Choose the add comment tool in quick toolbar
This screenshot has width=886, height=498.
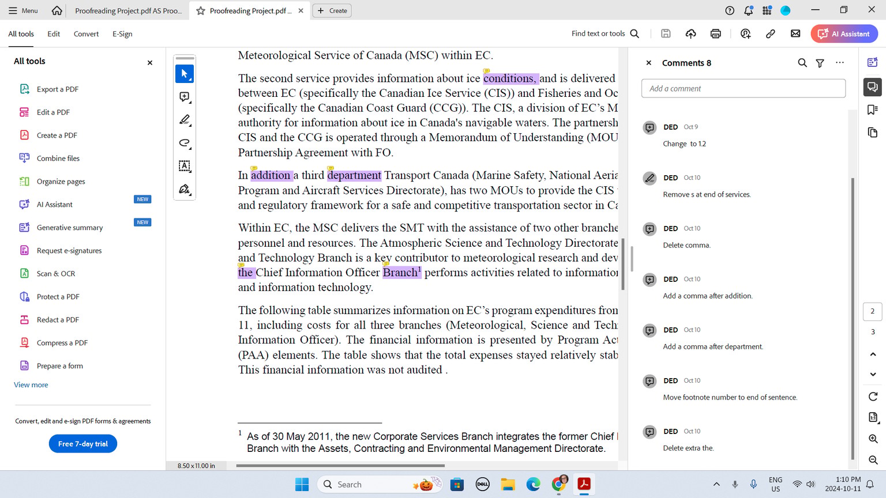click(185, 97)
